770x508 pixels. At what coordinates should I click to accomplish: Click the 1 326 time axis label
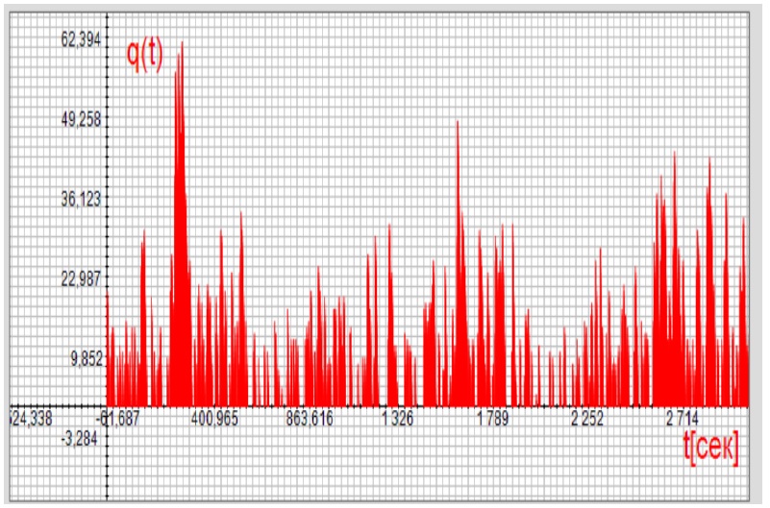click(x=398, y=419)
